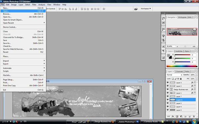The height and width of the screenshot is (124, 199).
Task: Create new fill or adjustment layer
Action: [x=181, y=116]
